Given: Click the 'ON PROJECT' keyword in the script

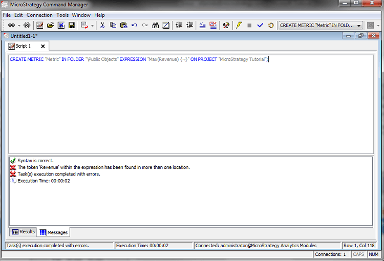Looking at the screenshot, I should click(203, 59).
